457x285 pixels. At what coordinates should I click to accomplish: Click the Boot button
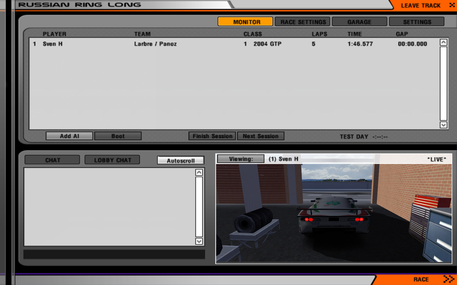[118, 136]
